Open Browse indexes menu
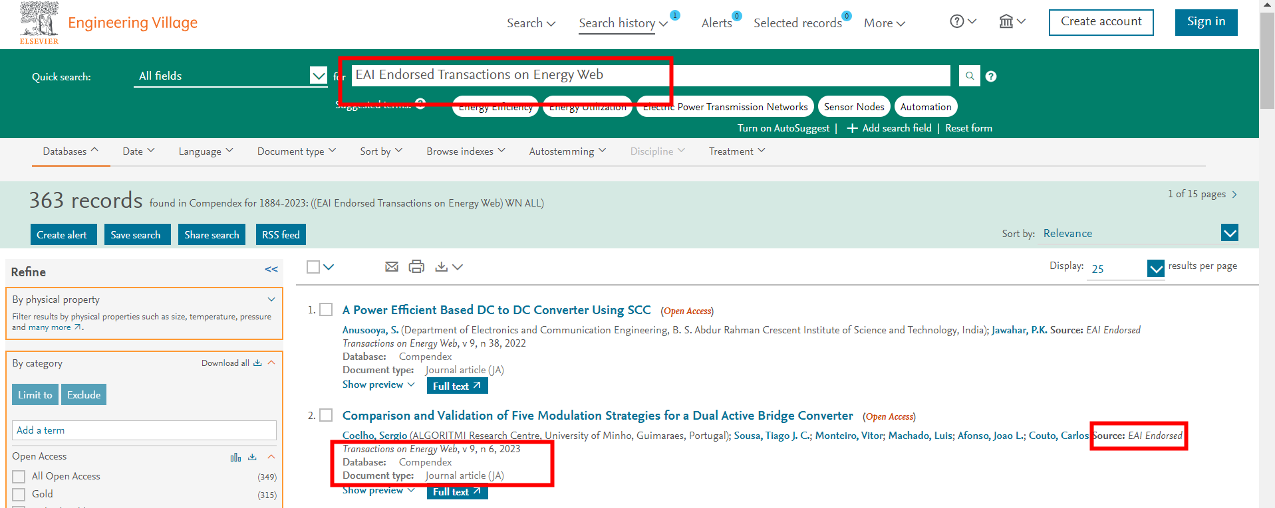 (x=466, y=151)
